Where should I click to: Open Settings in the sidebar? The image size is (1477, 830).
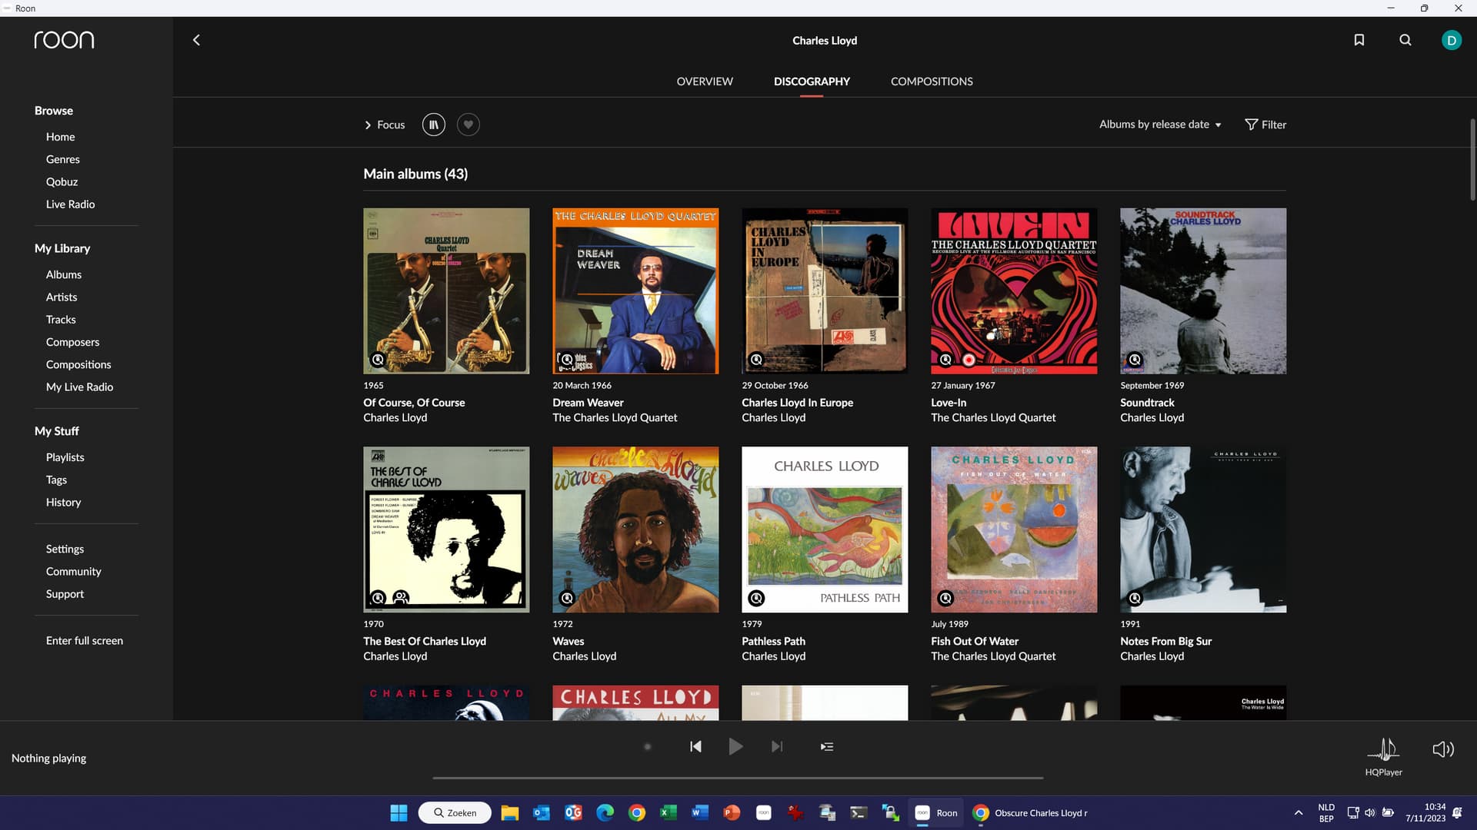[65, 549]
